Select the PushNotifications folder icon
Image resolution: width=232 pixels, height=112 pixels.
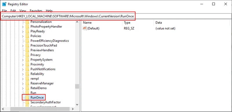click(x=27, y=69)
